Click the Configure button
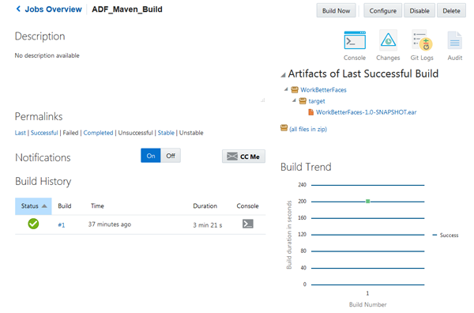This screenshot has height=313, width=474. (x=382, y=10)
